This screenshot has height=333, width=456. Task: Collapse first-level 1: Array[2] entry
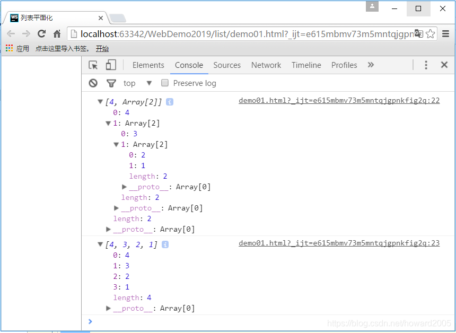[108, 124]
